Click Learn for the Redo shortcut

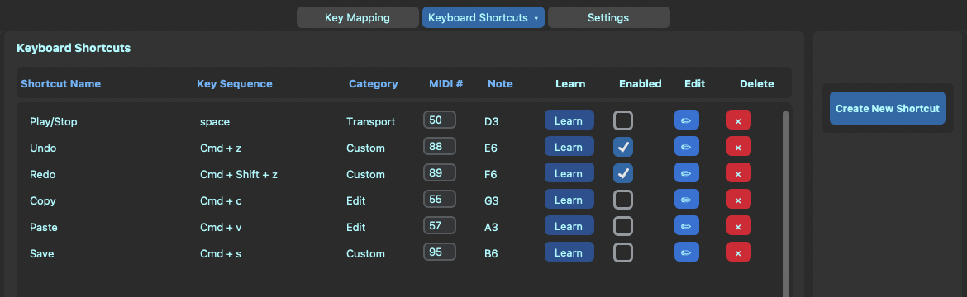coord(569,173)
